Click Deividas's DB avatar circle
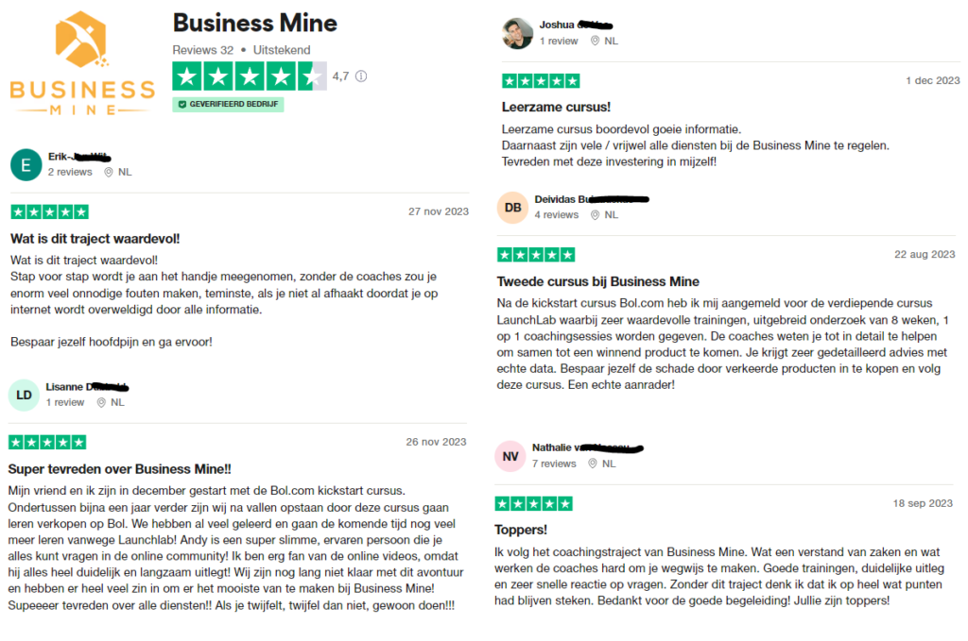Screen dimensions: 968x641 [x=512, y=207]
